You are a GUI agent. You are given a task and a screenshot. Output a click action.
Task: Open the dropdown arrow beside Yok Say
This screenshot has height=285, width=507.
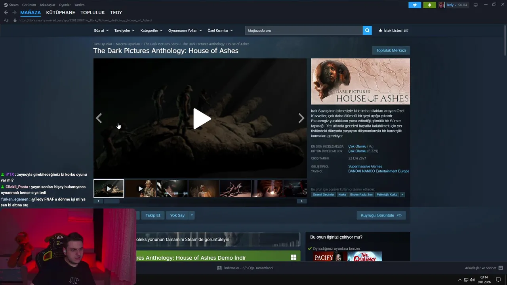[192, 215]
